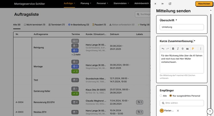Toggle bold formatting
This screenshot has height=116, width=214.
click(x=173, y=49)
